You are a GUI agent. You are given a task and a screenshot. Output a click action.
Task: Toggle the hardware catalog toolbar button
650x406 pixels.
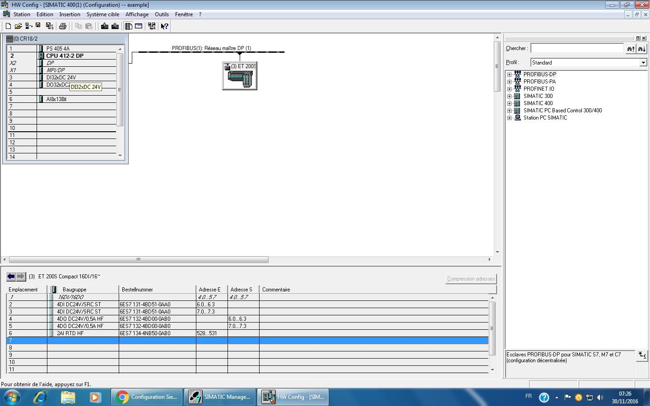[x=129, y=26]
